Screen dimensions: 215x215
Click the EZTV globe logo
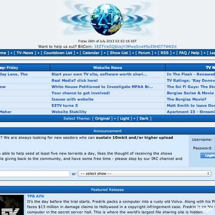[x=108, y=19]
